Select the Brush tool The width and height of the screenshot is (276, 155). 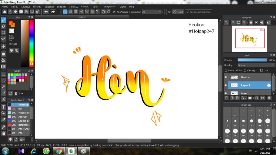tap(3, 20)
